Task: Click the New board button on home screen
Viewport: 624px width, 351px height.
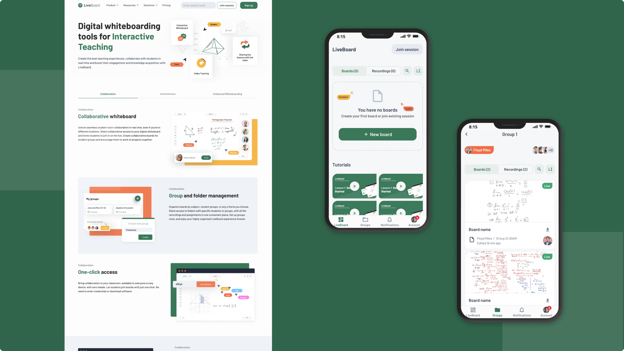Action: pyautogui.click(x=377, y=134)
